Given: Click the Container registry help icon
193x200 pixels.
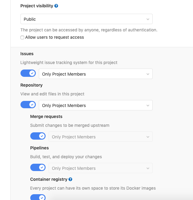Looking at the screenshot, I should [70, 179].
